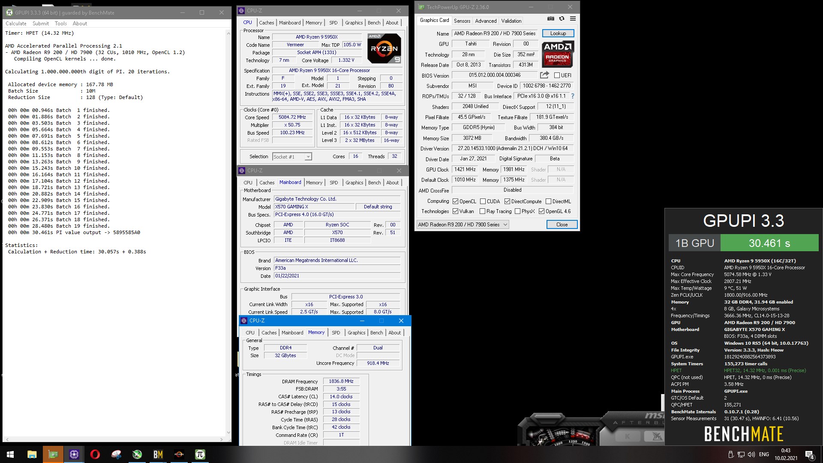Open GPU-Z hamburger menu

pos(573,18)
